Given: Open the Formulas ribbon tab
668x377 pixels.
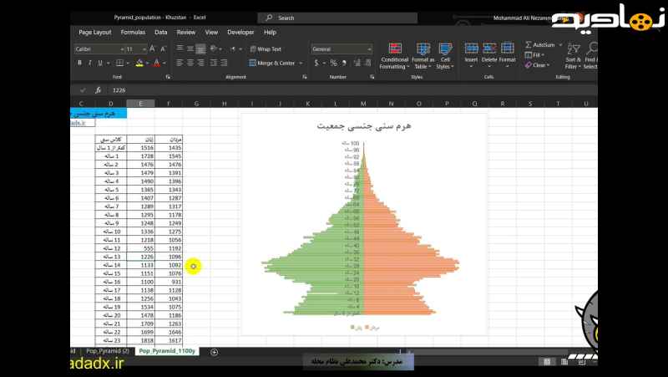Looking at the screenshot, I should click(x=133, y=32).
